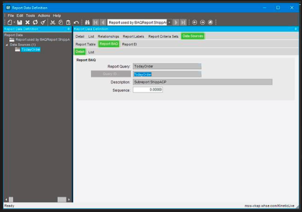Switch to the Report Criteria Sets tab

pos(163,36)
